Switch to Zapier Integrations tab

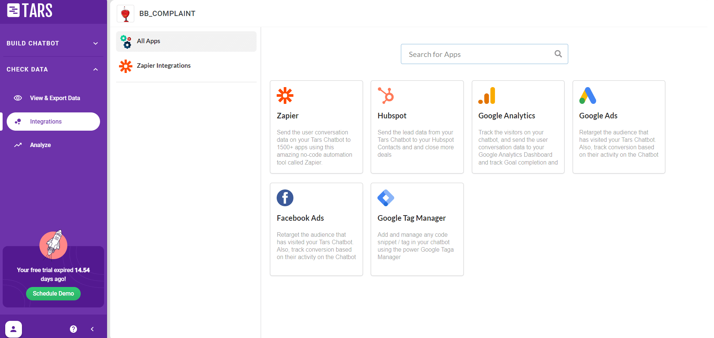(x=164, y=66)
